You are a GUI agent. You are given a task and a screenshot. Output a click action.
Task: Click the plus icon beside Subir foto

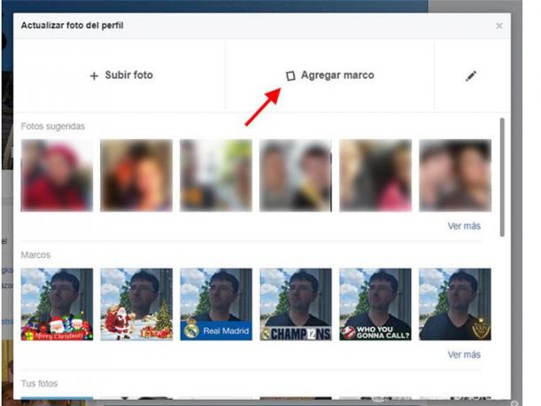[95, 76]
